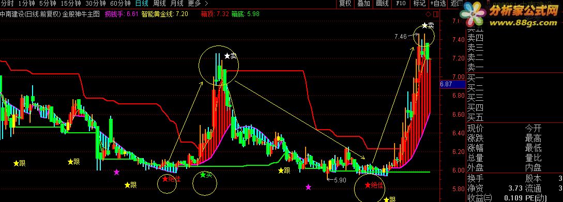563x202 pixels.
Task: Select the 15分钟 period tab
Action: 71,4
